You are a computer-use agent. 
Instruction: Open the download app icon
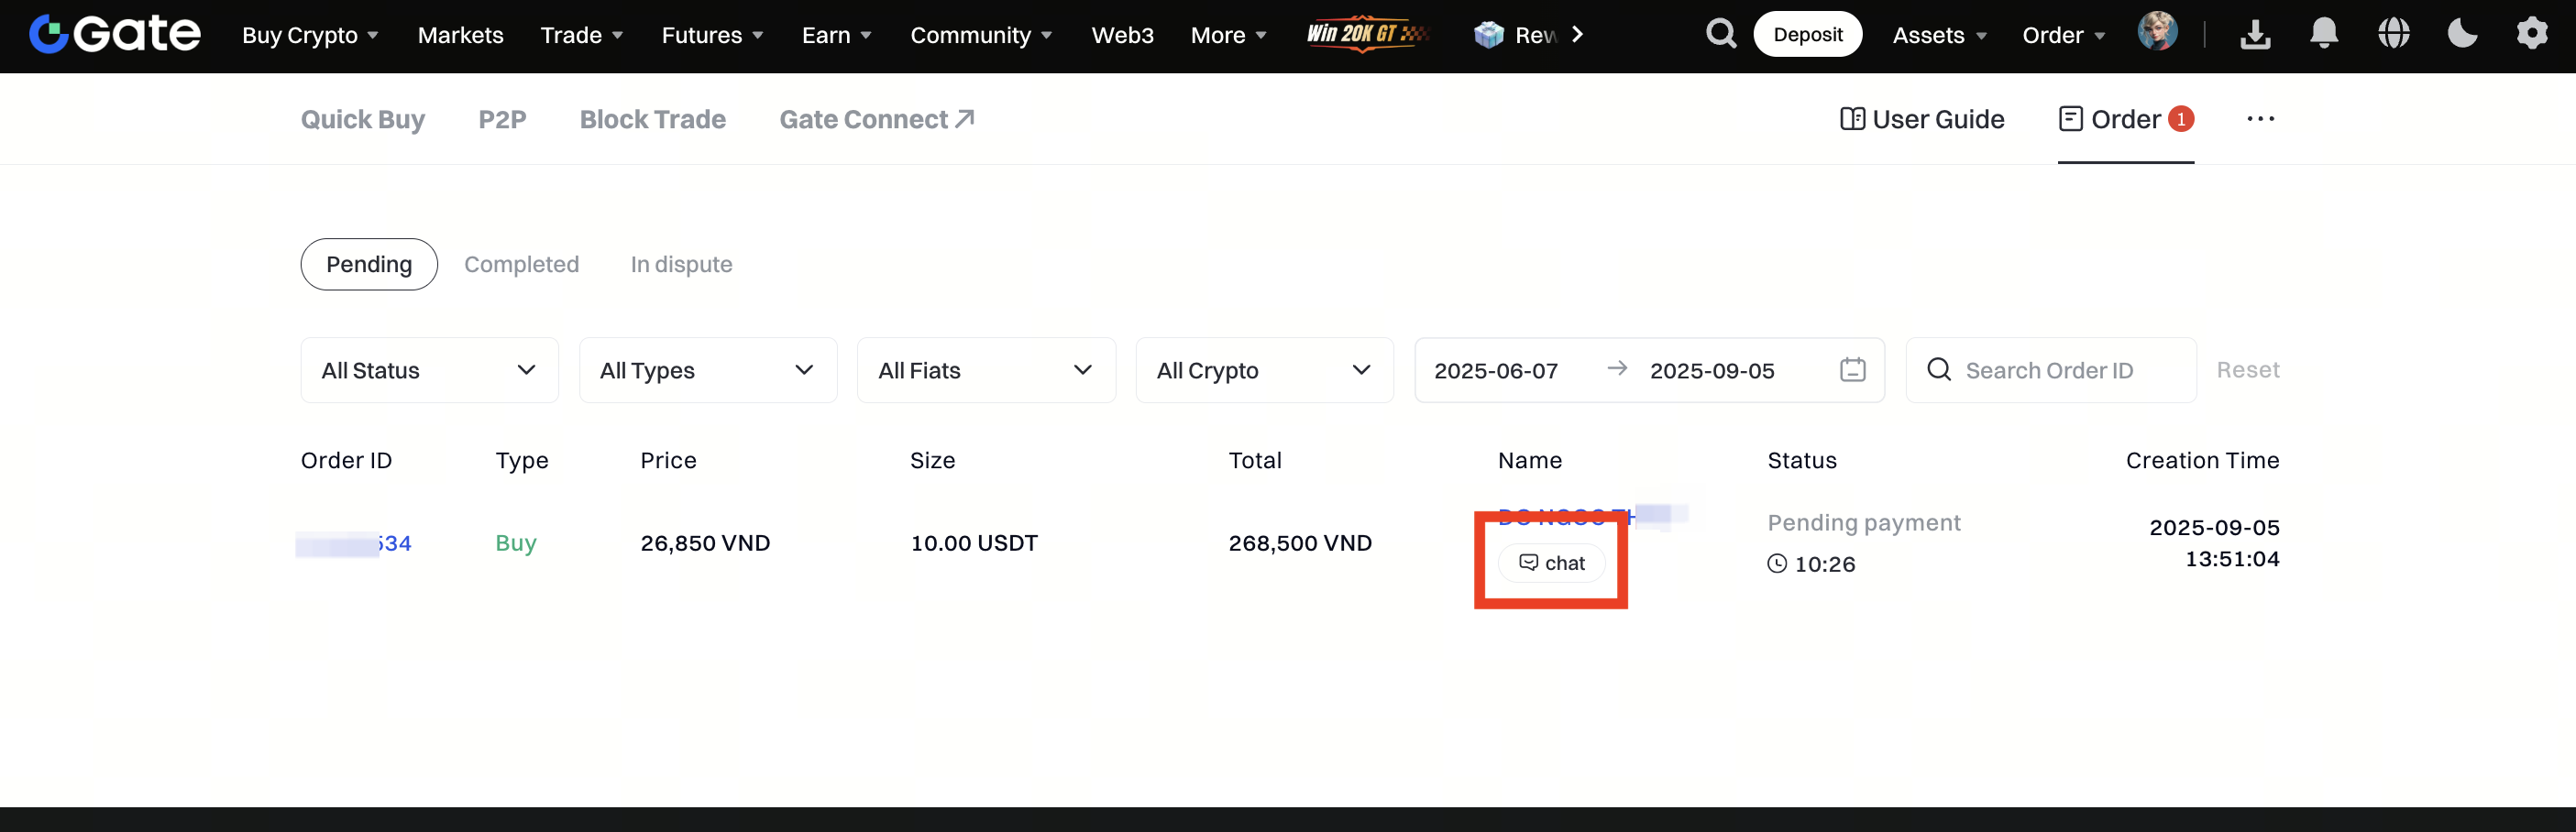(2255, 34)
